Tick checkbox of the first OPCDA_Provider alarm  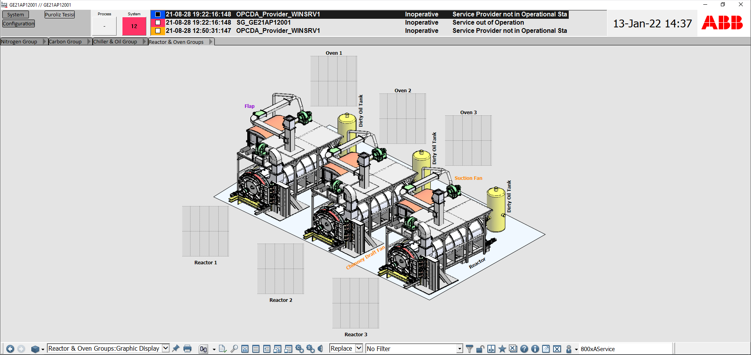(x=158, y=14)
